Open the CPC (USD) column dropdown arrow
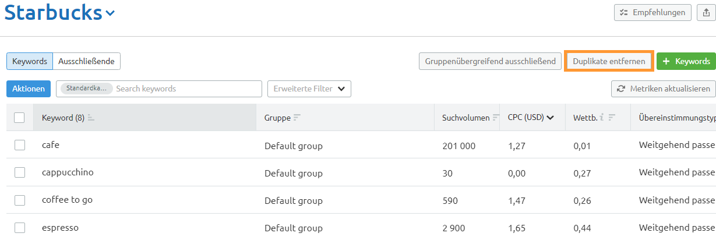Viewport: 716px width, 240px height. tap(550, 118)
